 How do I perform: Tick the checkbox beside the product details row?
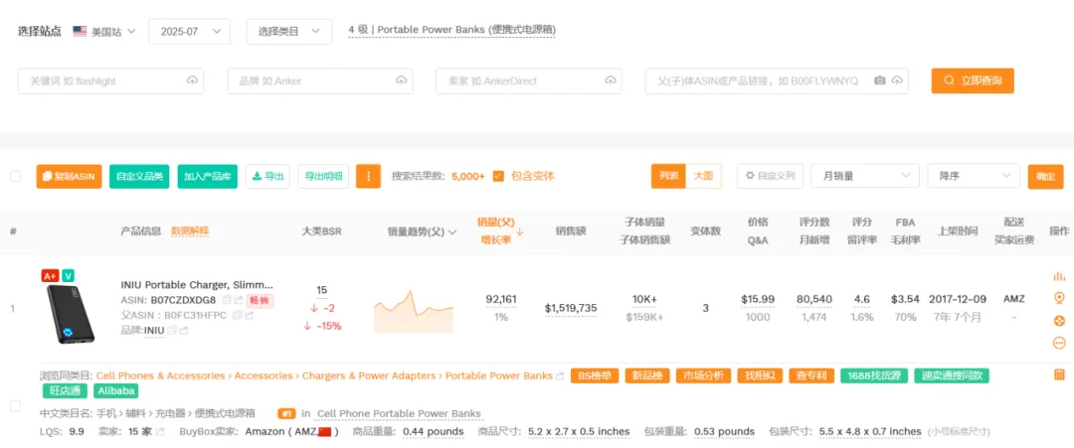15,405
